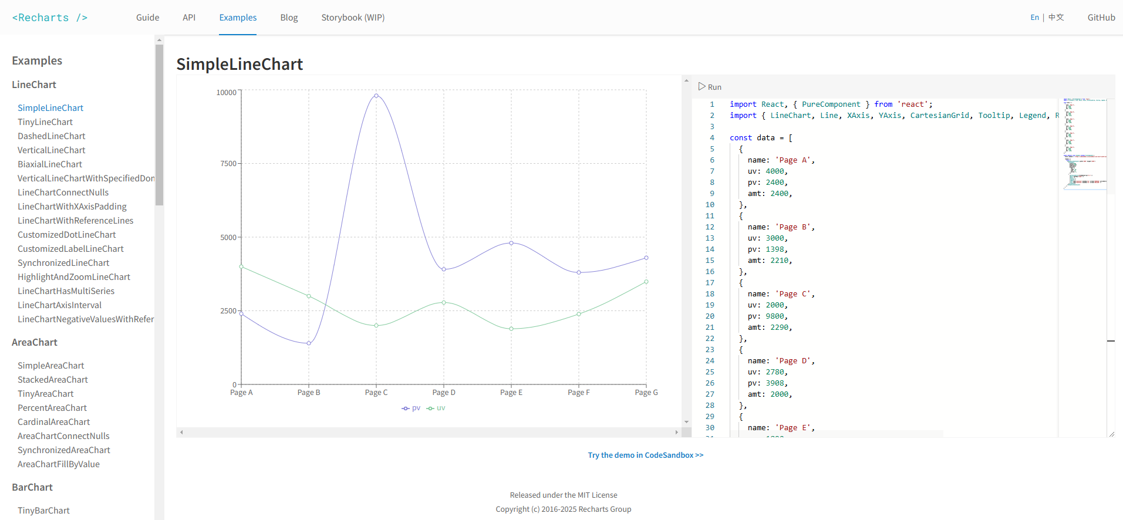Viewport: 1123px width, 520px height.
Task: Go to GitHub link
Action: tap(1101, 18)
